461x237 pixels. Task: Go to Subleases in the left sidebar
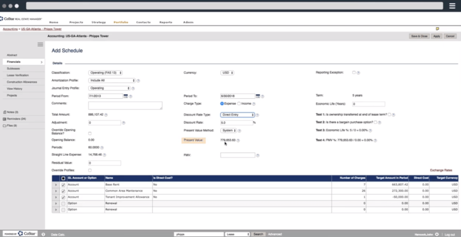click(14, 68)
